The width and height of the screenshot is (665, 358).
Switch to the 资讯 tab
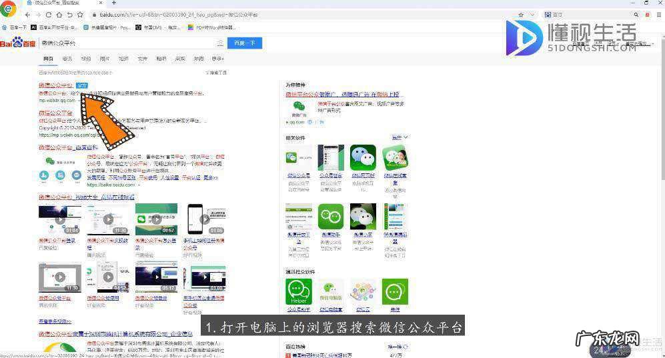(67, 59)
